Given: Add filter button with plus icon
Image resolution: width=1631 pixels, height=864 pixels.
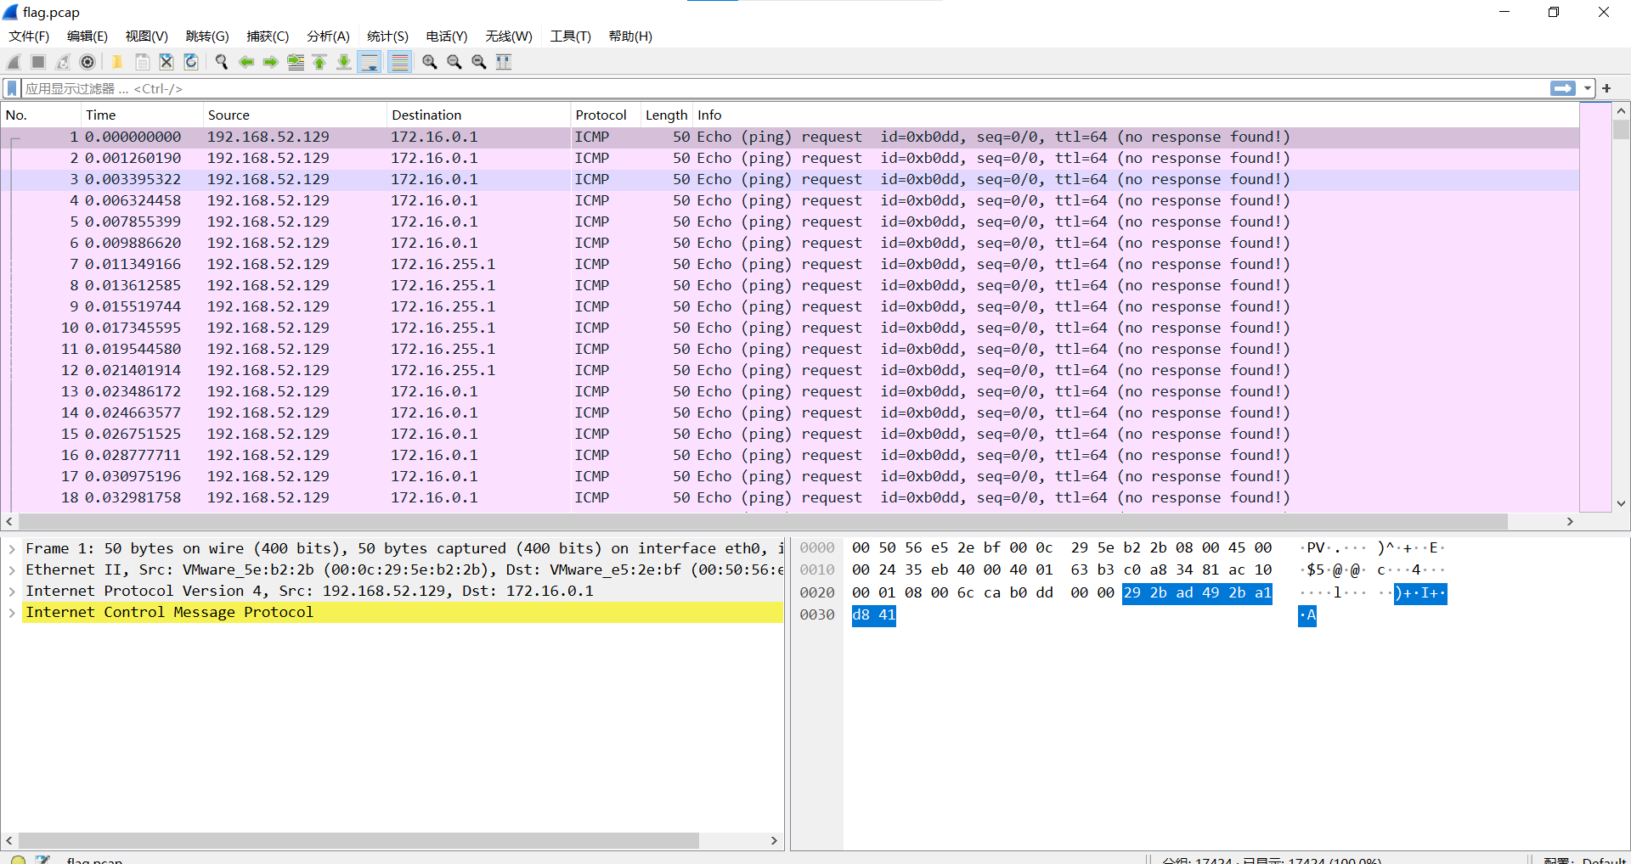Looking at the screenshot, I should tap(1606, 88).
